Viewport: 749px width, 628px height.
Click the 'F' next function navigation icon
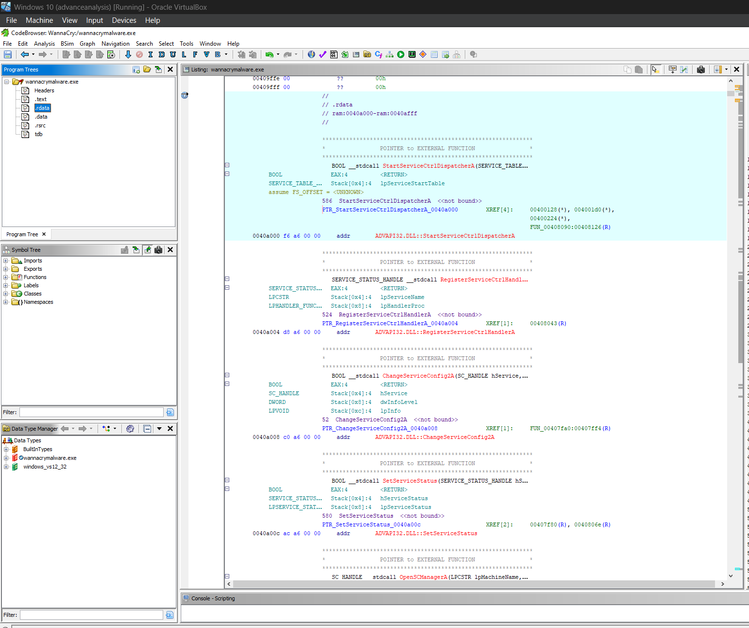click(x=195, y=54)
